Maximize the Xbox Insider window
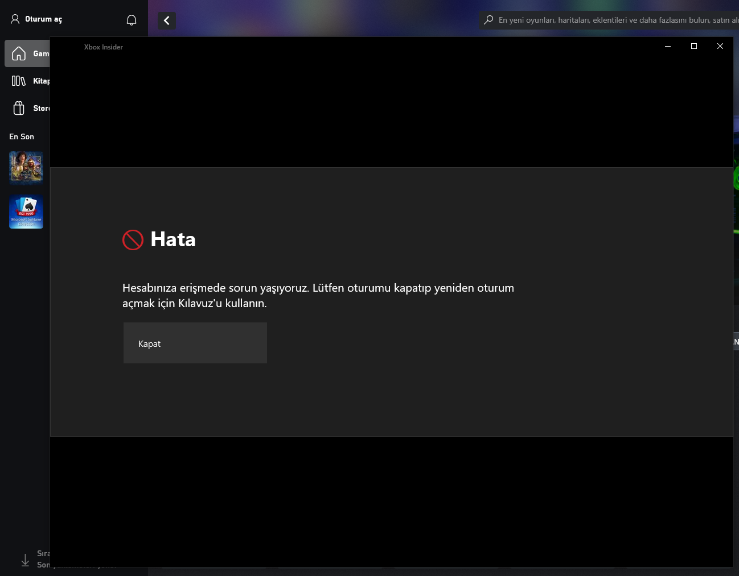 pyautogui.click(x=694, y=46)
